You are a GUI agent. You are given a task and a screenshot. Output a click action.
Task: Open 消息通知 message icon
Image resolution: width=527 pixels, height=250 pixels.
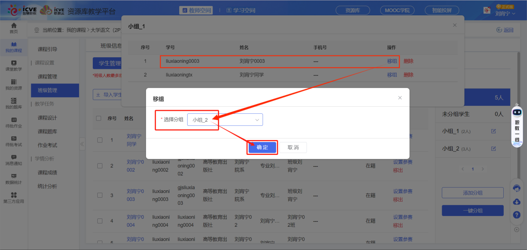pyautogui.click(x=14, y=159)
